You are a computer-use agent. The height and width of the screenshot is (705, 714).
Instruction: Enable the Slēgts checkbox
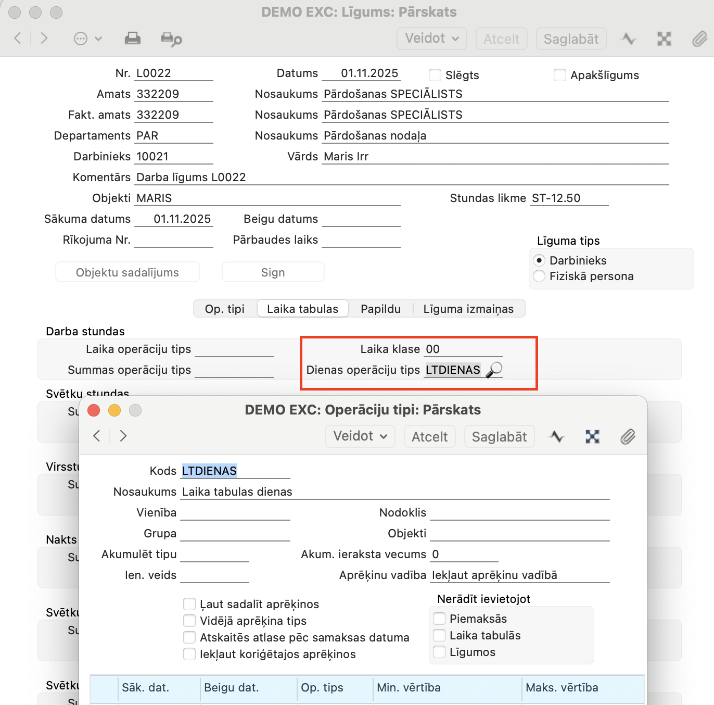coord(435,75)
